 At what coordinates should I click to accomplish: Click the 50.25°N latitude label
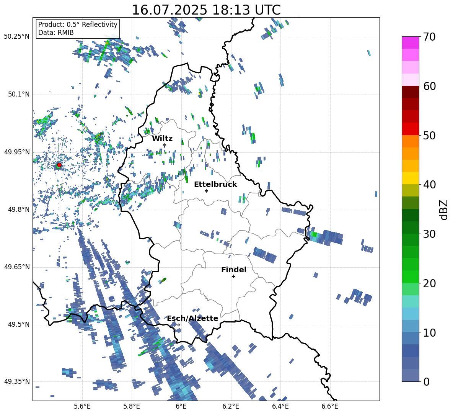click(x=17, y=37)
